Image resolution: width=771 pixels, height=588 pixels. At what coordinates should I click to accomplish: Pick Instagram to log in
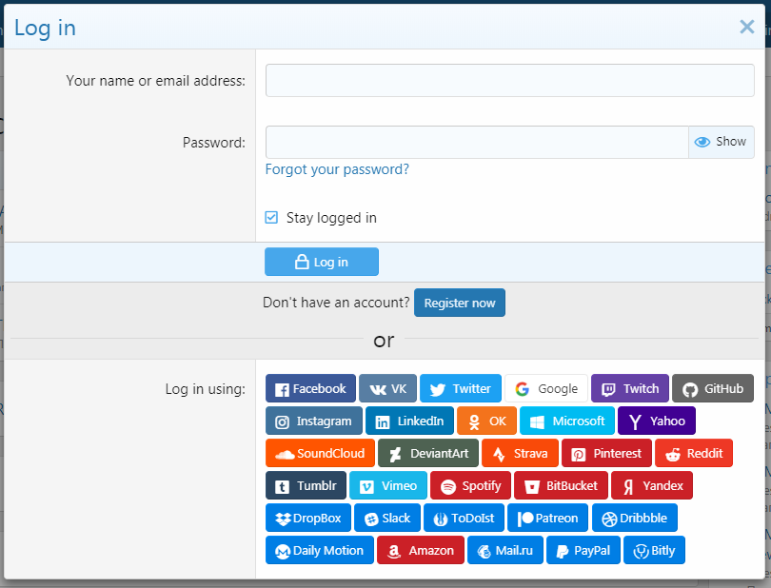314,421
